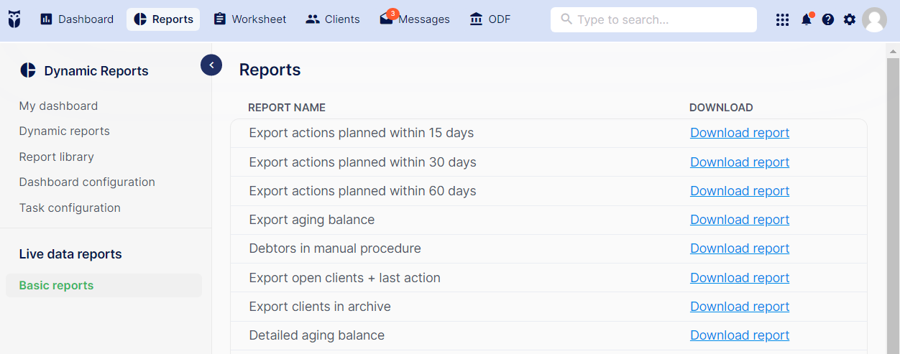This screenshot has height=354, width=900.
Task: Open settings gear icon
Action: pos(850,19)
